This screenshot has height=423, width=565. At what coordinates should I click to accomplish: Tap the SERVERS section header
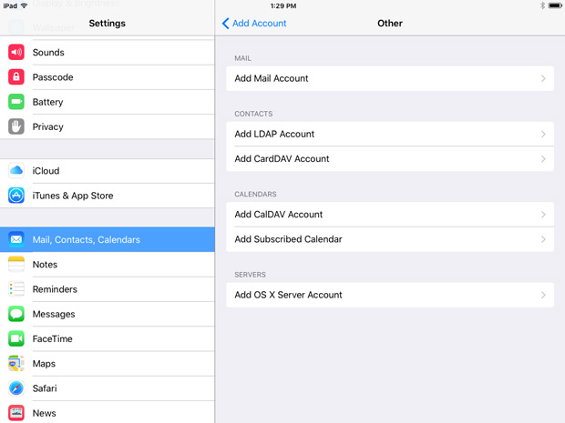coord(250,275)
